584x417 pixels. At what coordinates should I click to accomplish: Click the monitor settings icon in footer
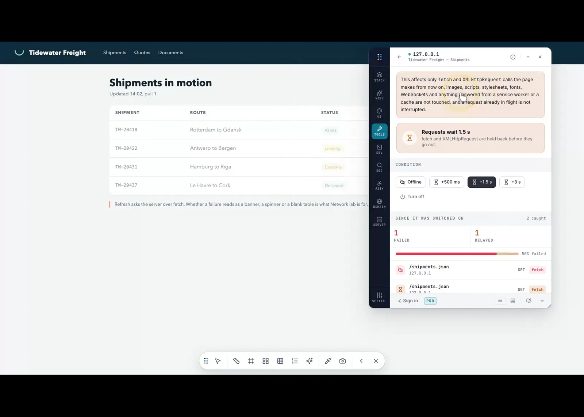pyautogui.click(x=529, y=301)
